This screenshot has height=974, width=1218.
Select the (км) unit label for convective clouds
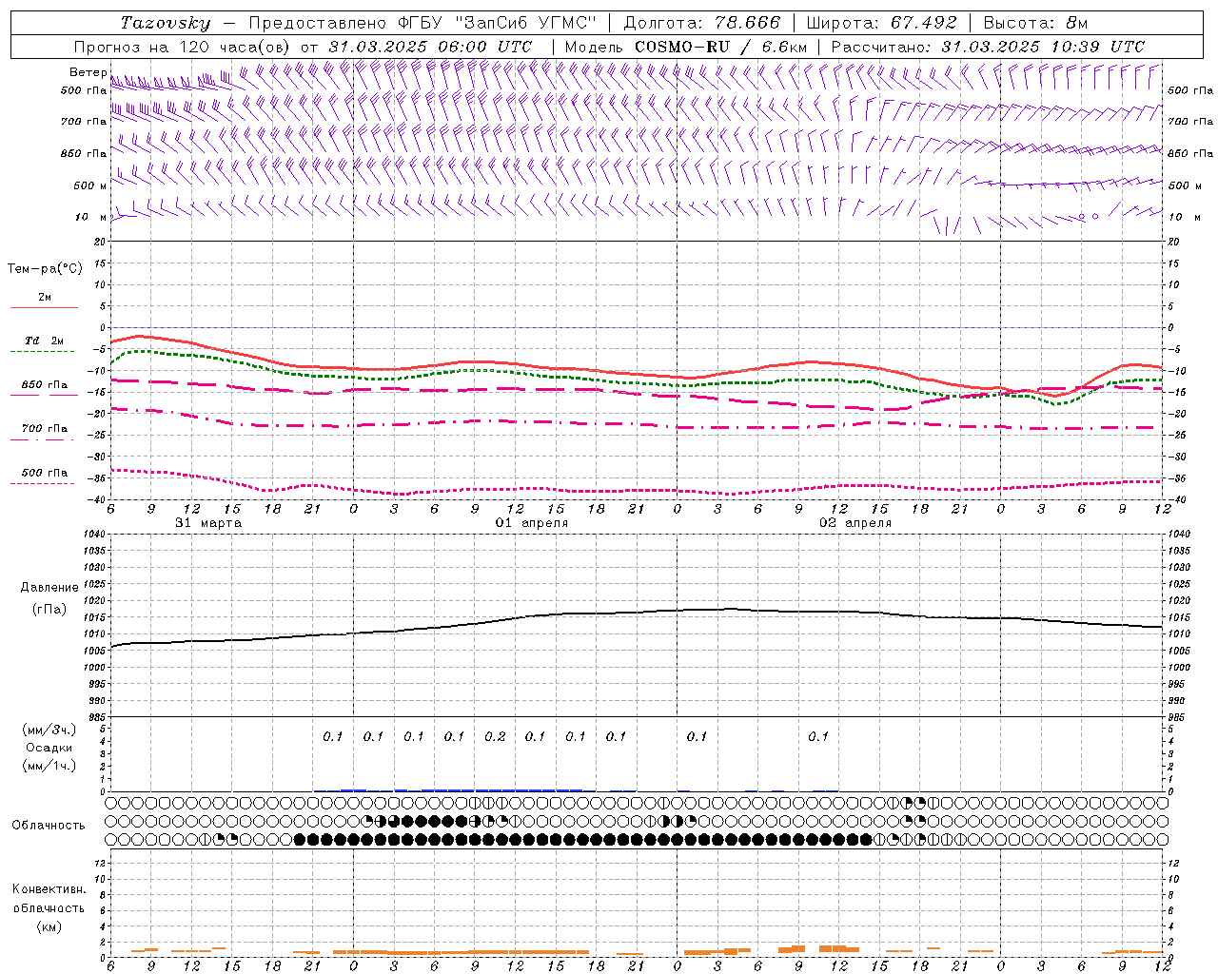49,925
